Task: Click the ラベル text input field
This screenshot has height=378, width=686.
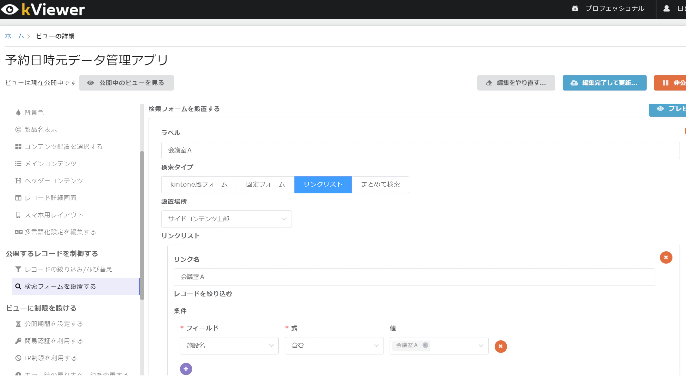Action: pos(420,150)
